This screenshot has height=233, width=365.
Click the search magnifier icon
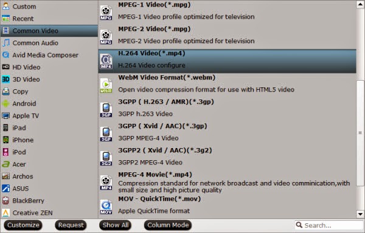pyautogui.click(x=299, y=225)
